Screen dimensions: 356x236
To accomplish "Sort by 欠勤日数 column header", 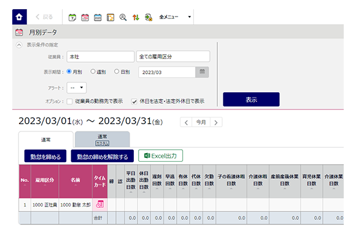I will click(x=209, y=181).
